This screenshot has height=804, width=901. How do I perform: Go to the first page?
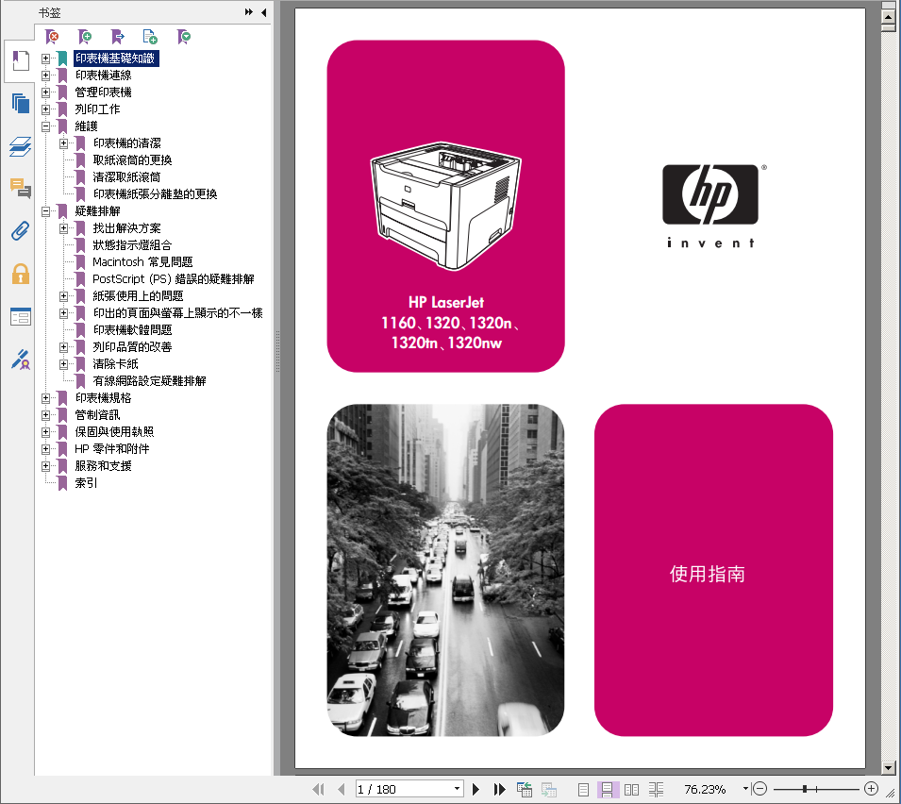pos(318,789)
